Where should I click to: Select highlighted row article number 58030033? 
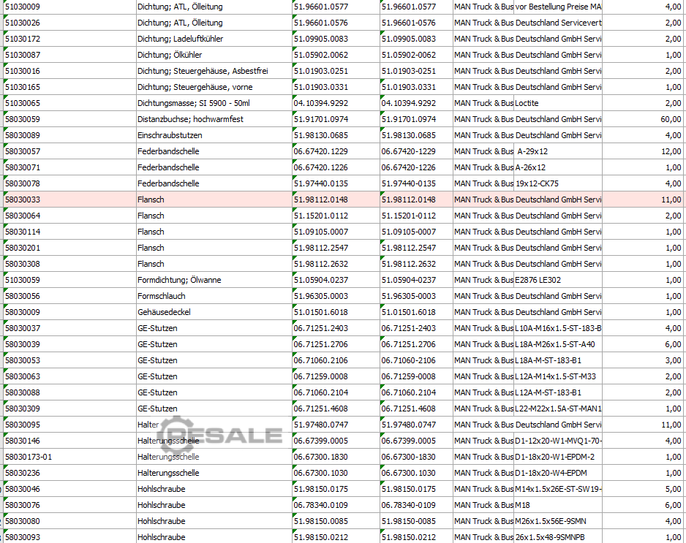click(23, 200)
